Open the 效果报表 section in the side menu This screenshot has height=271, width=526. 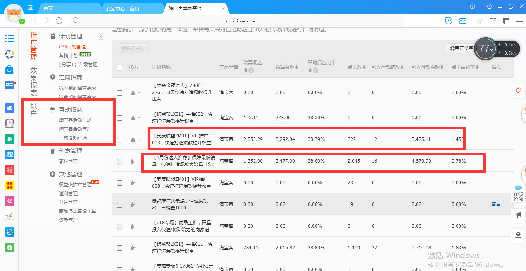coord(34,82)
